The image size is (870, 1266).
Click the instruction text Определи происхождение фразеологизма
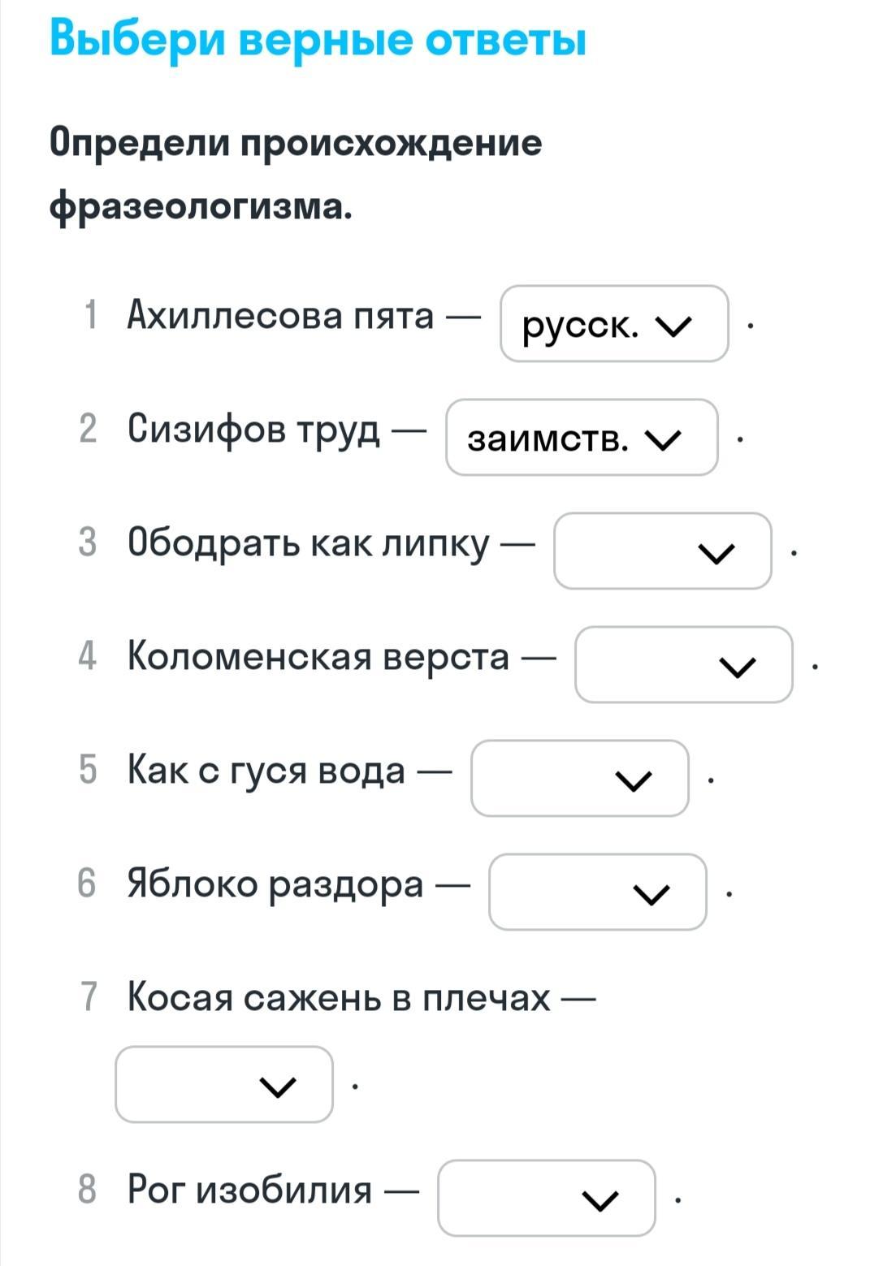click(x=295, y=174)
